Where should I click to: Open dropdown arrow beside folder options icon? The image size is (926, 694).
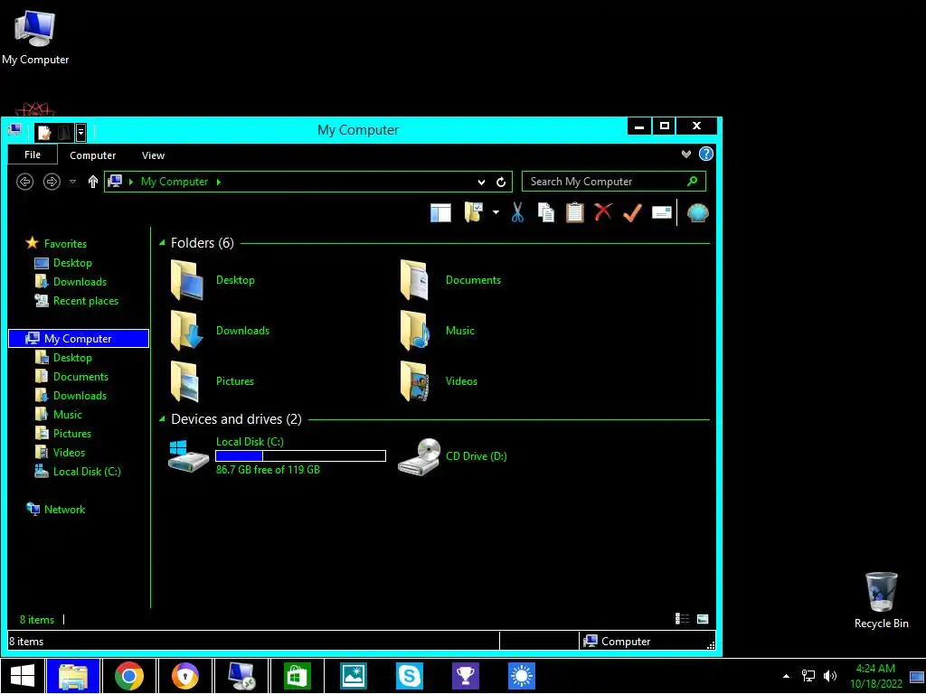pos(496,212)
